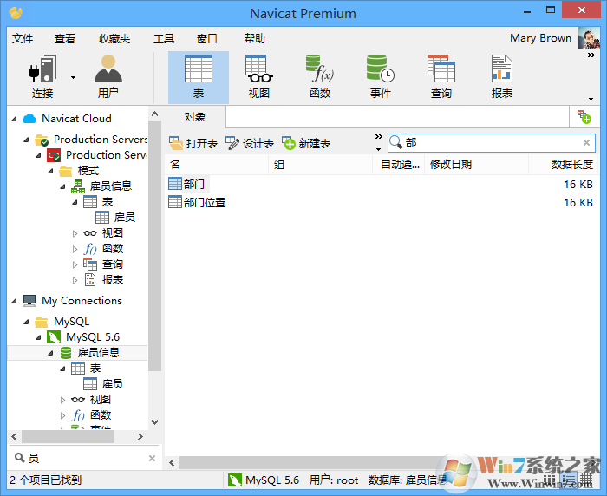Open the dropdown arrow next to 连接

pyautogui.click(x=73, y=77)
